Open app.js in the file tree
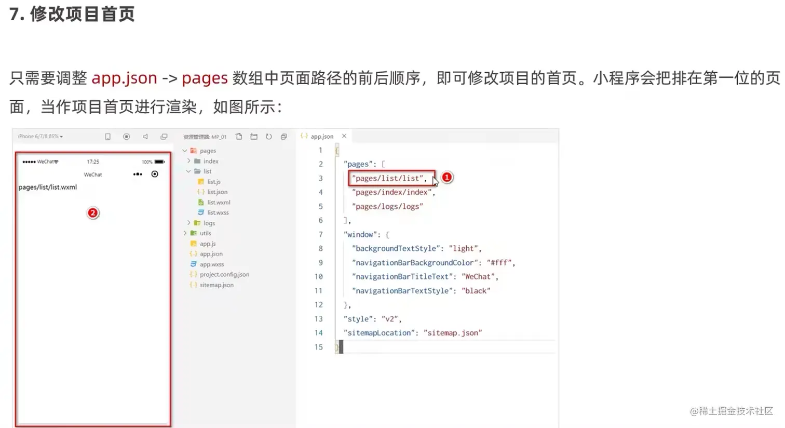The height and width of the screenshot is (428, 785). coord(208,244)
